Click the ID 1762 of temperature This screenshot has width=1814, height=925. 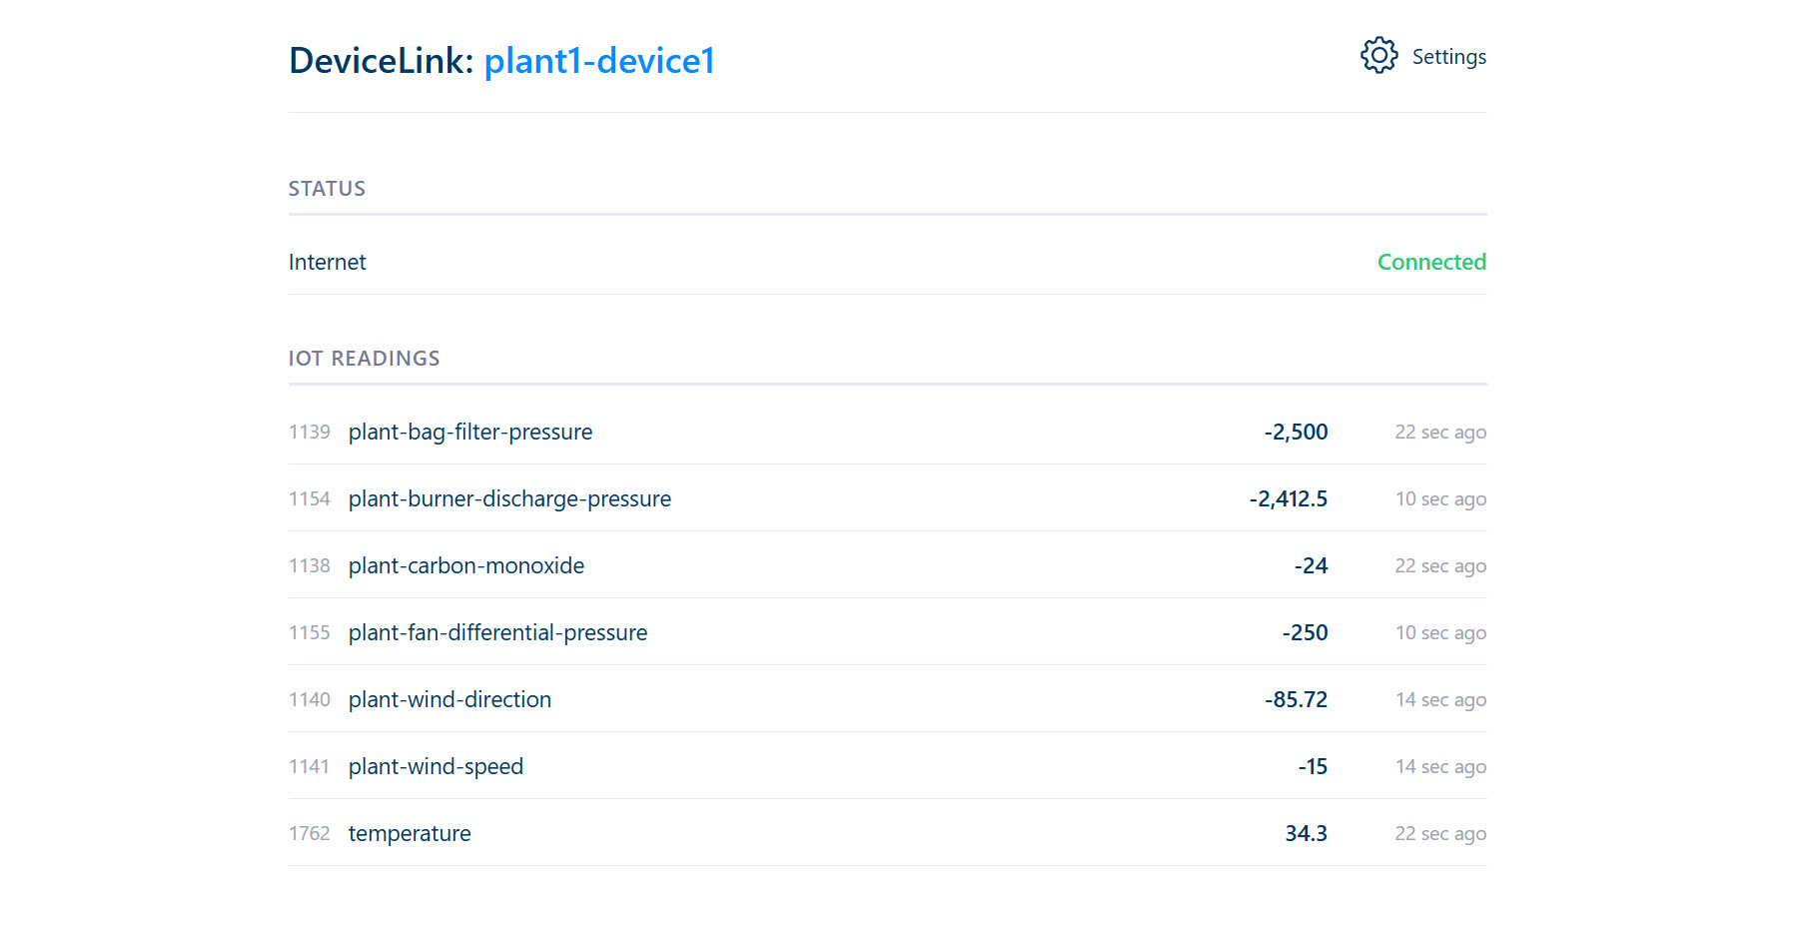pyautogui.click(x=310, y=833)
